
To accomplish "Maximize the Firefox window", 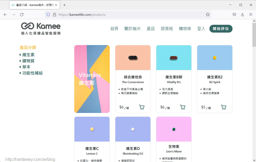I will 241,5.
